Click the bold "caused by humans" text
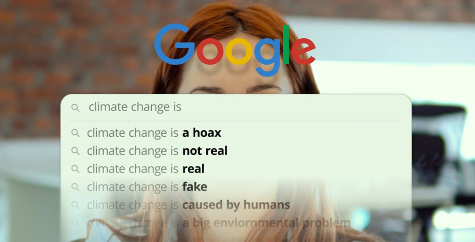This screenshot has height=242, width=475. pyautogui.click(x=236, y=205)
